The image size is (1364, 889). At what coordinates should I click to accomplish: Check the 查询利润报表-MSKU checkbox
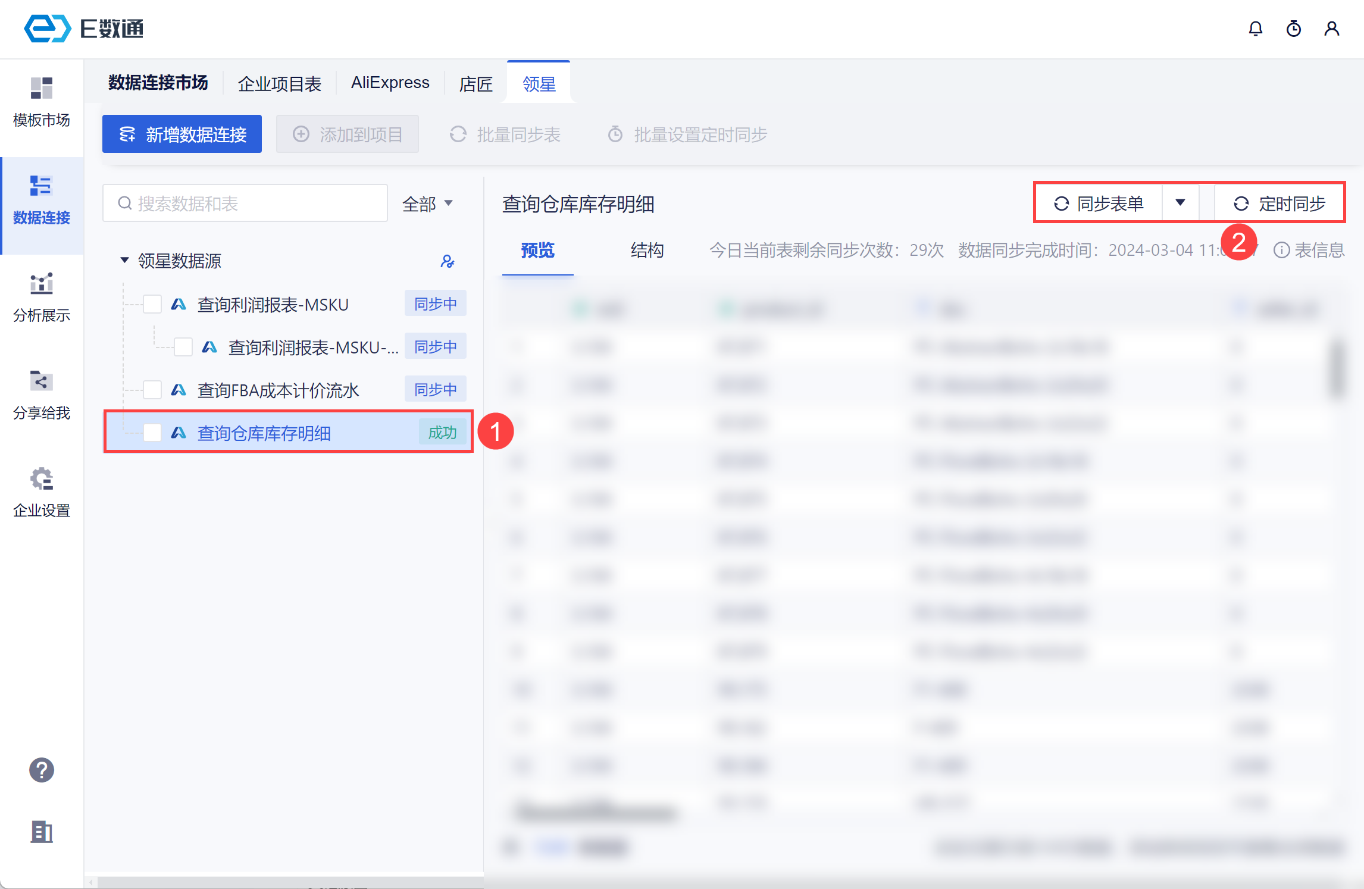(152, 304)
